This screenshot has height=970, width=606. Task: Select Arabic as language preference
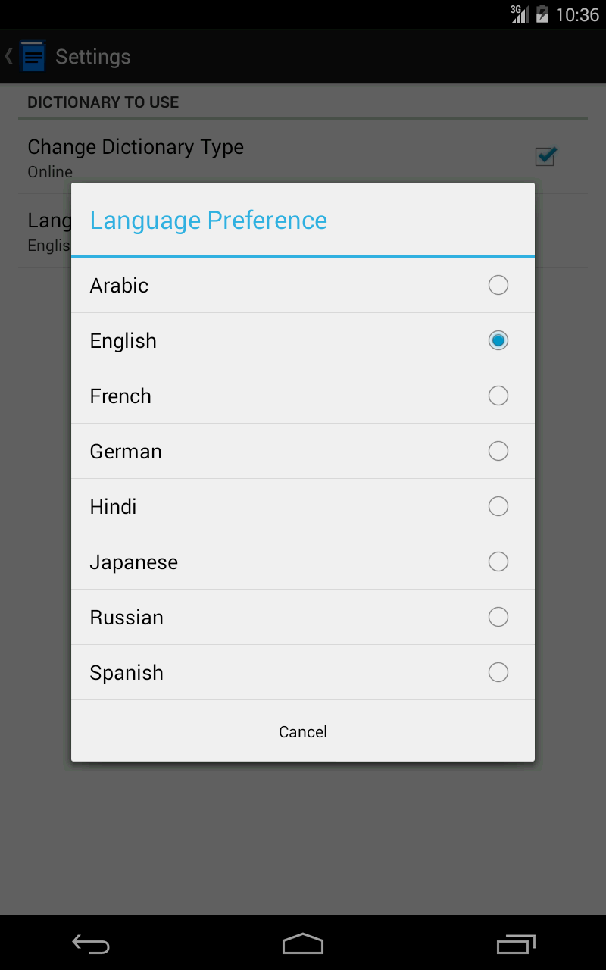tap(303, 285)
